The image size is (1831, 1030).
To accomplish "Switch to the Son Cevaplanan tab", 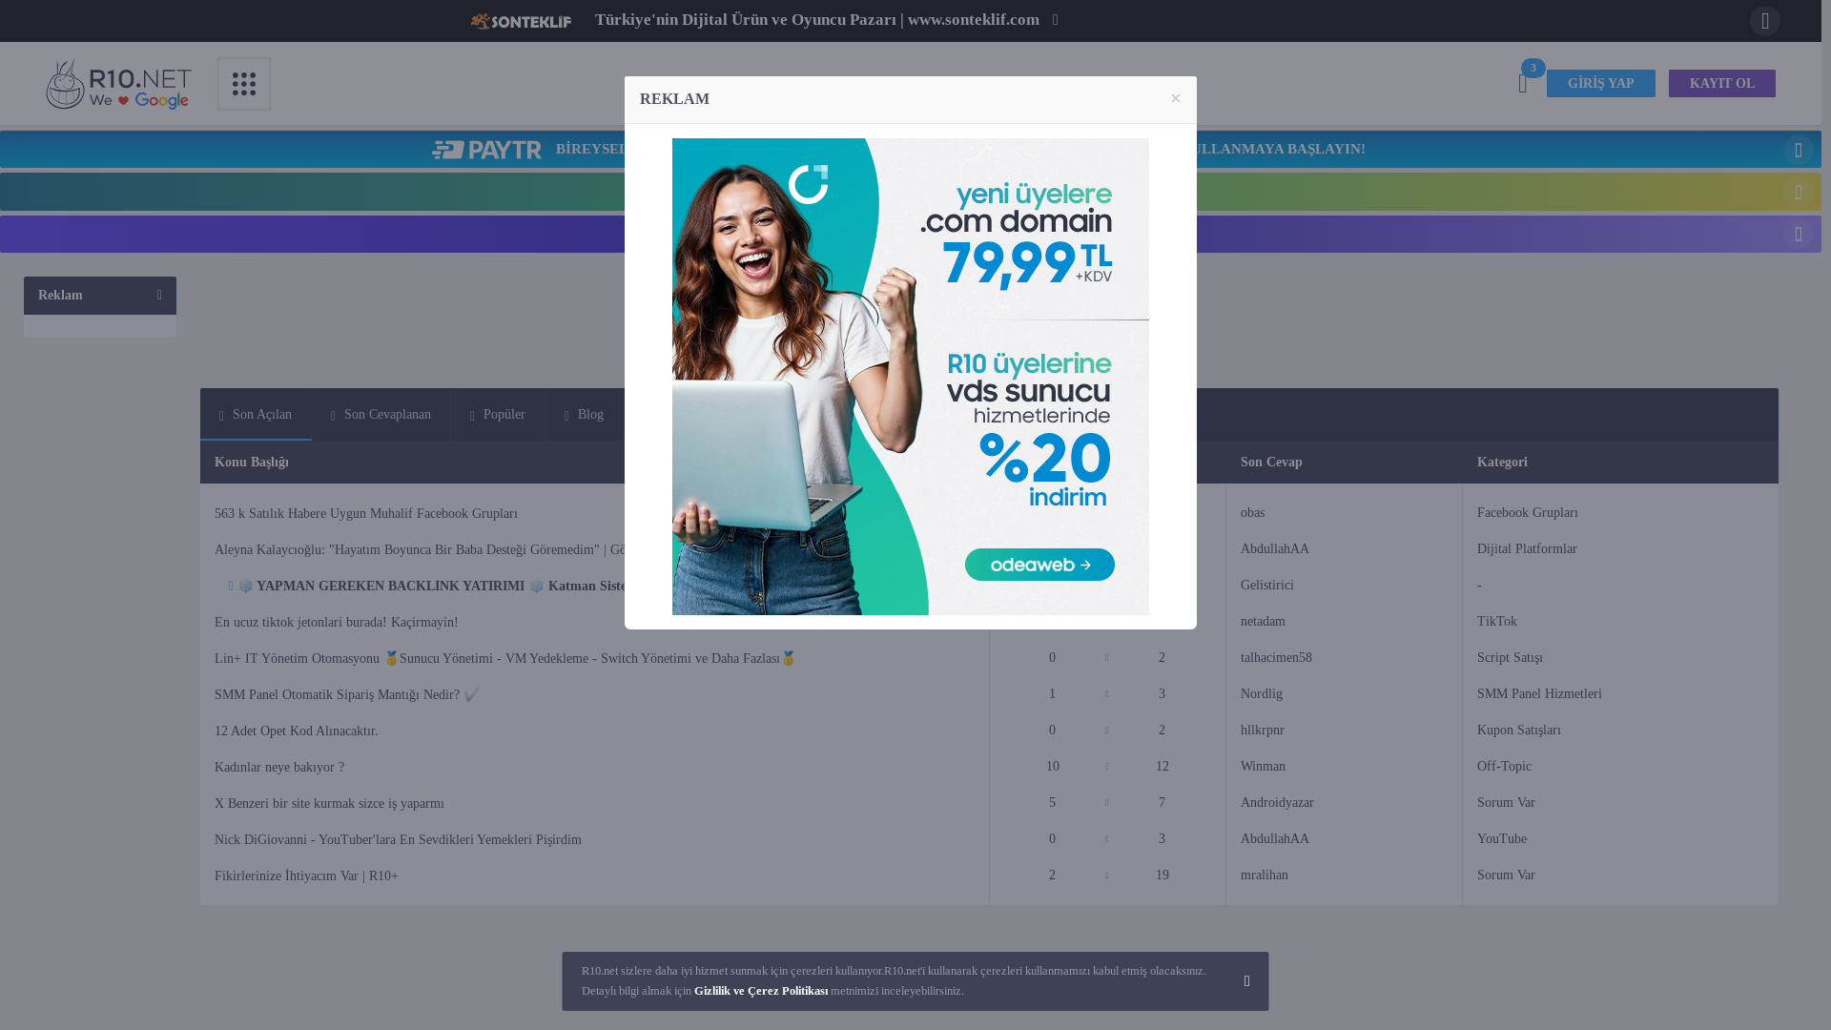I will coord(381,415).
